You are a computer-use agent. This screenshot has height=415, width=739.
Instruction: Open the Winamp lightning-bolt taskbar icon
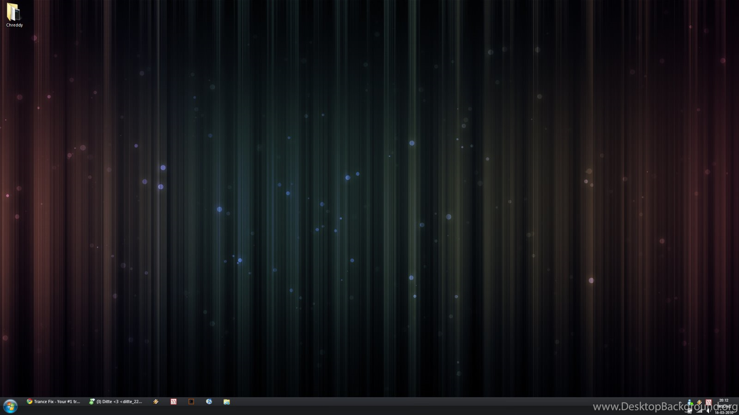pos(156,402)
